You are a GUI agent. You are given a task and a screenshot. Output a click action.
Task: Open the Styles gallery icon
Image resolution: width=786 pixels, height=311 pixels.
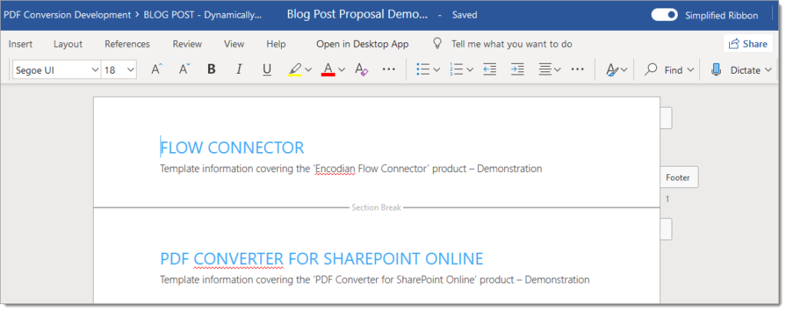click(x=612, y=70)
